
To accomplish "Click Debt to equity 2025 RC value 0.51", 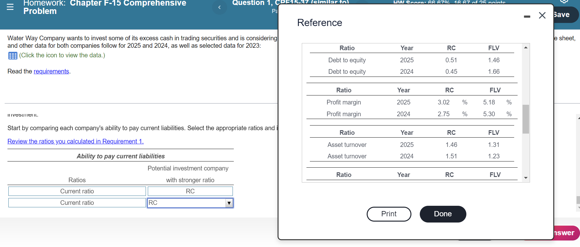I will point(451,60).
